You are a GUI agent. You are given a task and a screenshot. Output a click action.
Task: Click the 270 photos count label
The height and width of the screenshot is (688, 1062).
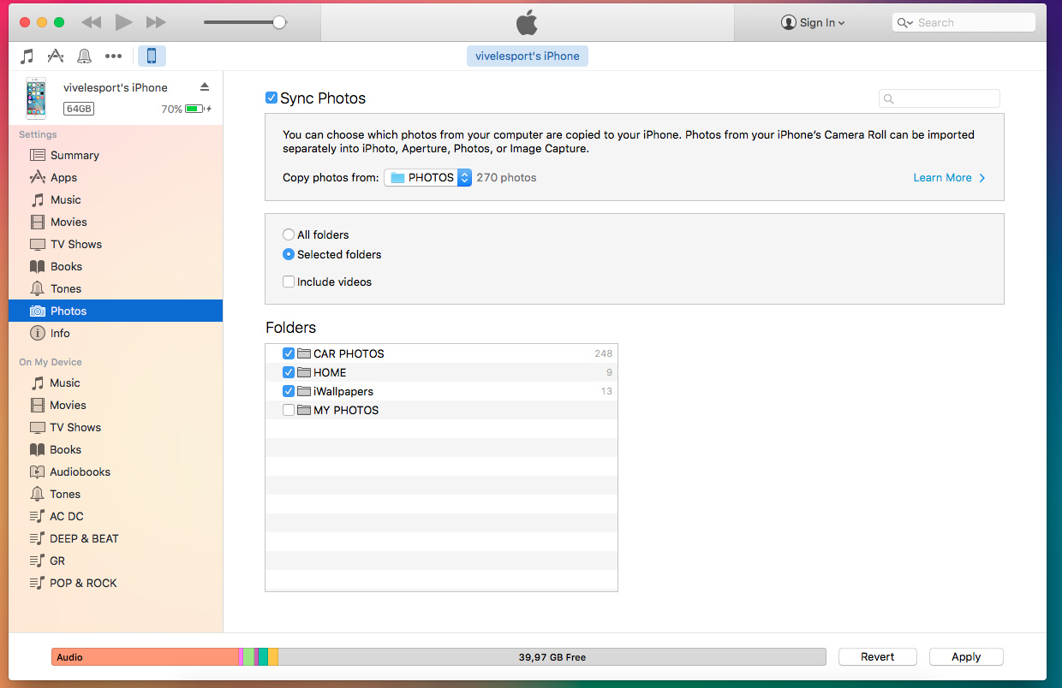[506, 178]
